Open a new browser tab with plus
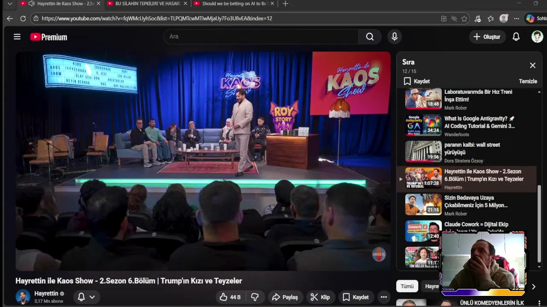The height and width of the screenshot is (307, 547). click(x=285, y=3)
